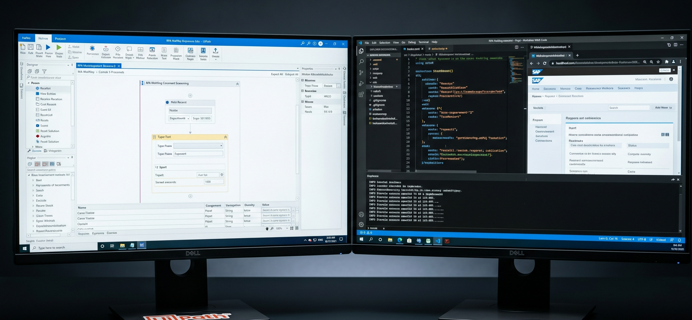Open the Selection menu in VS Code
This screenshot has height=320, width=692.
[384, 42]
